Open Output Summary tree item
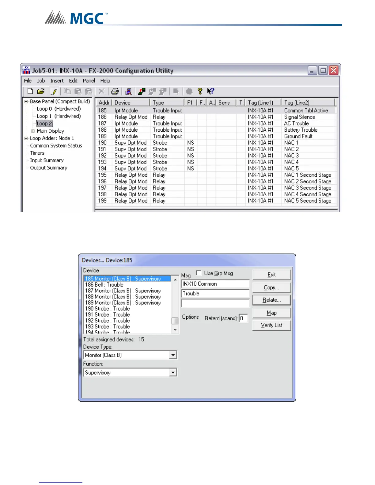Viewport: 375px width, 485px height. [49, 167]
